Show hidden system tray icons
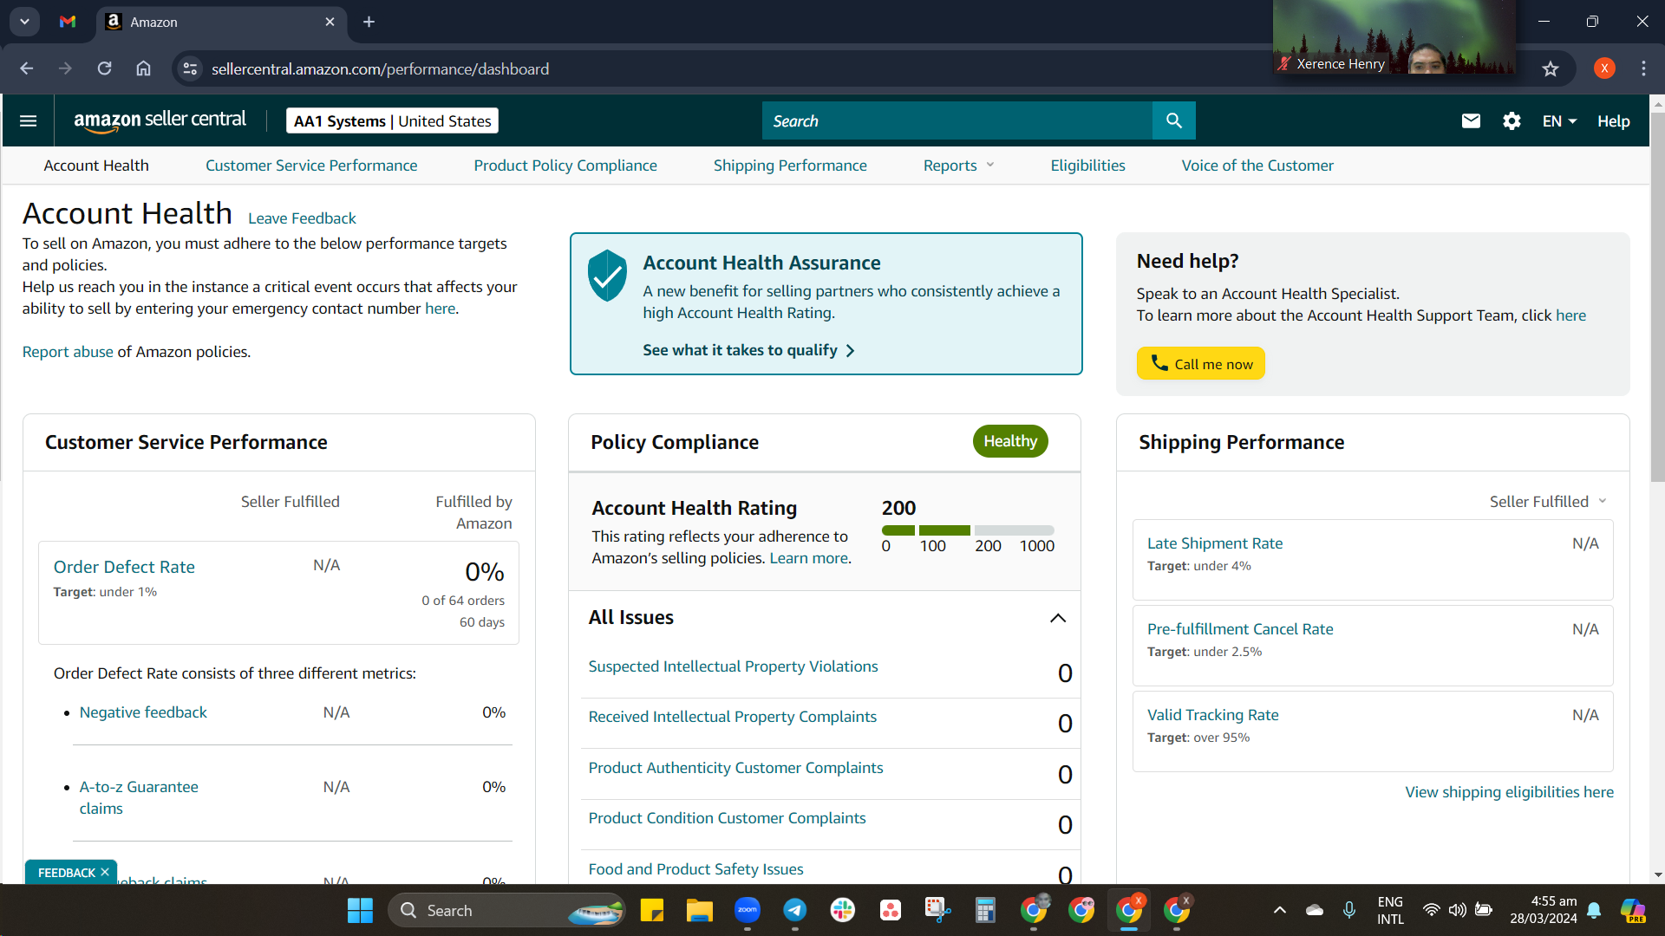 tap(1280, 910)
